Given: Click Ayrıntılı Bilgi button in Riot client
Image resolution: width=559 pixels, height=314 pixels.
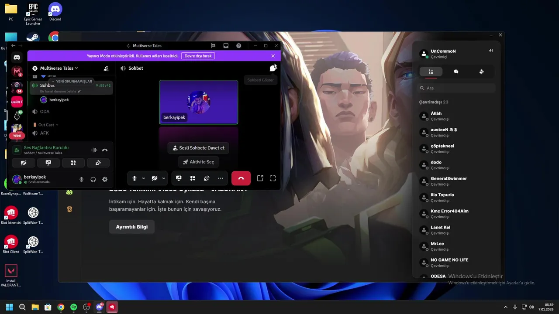Looking at the screenshot, I should [132, 227].
